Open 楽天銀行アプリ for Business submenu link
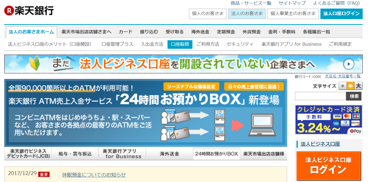This screenshot has height=182, width=373. click(x=291, y=44)
